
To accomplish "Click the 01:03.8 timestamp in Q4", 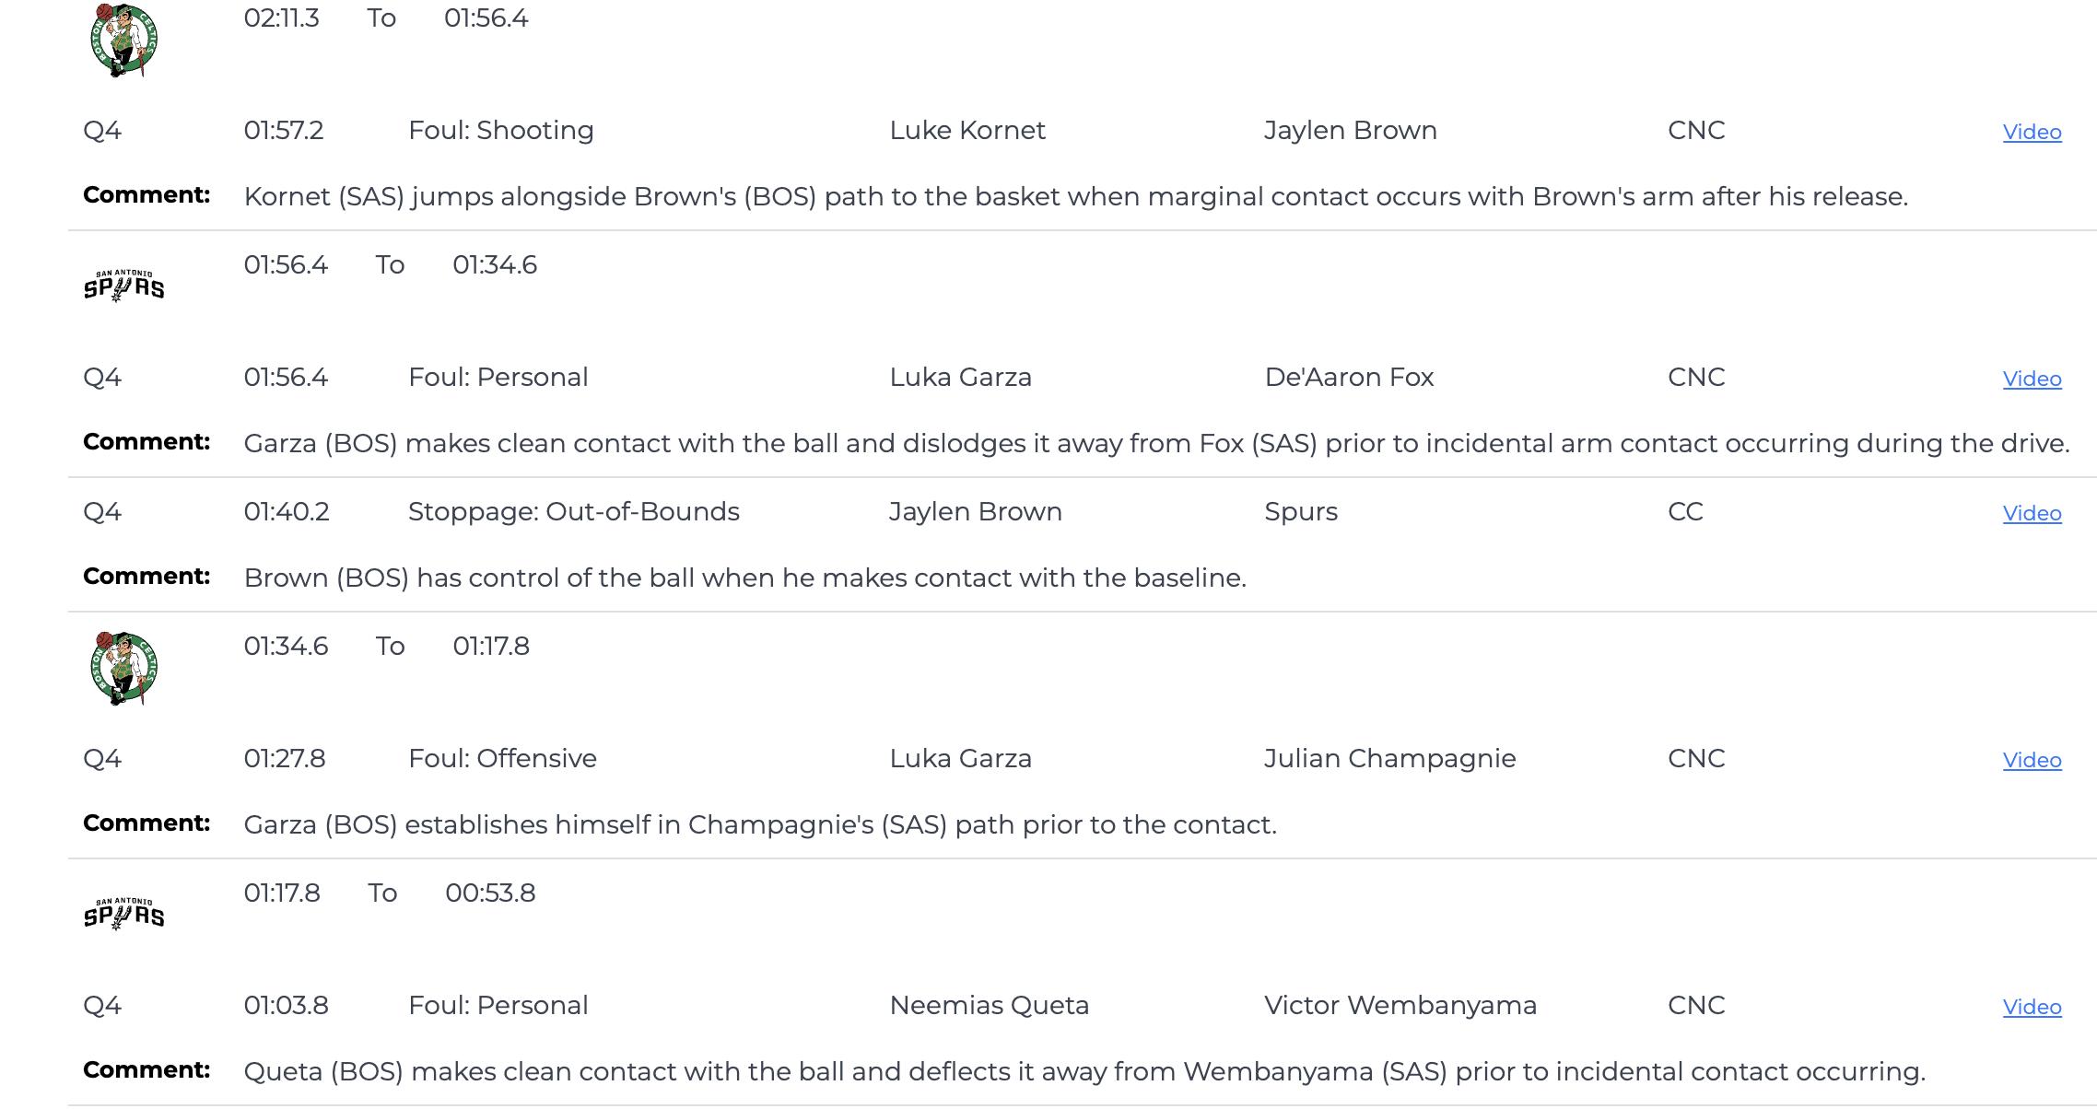I will [x=286, y=1005].
